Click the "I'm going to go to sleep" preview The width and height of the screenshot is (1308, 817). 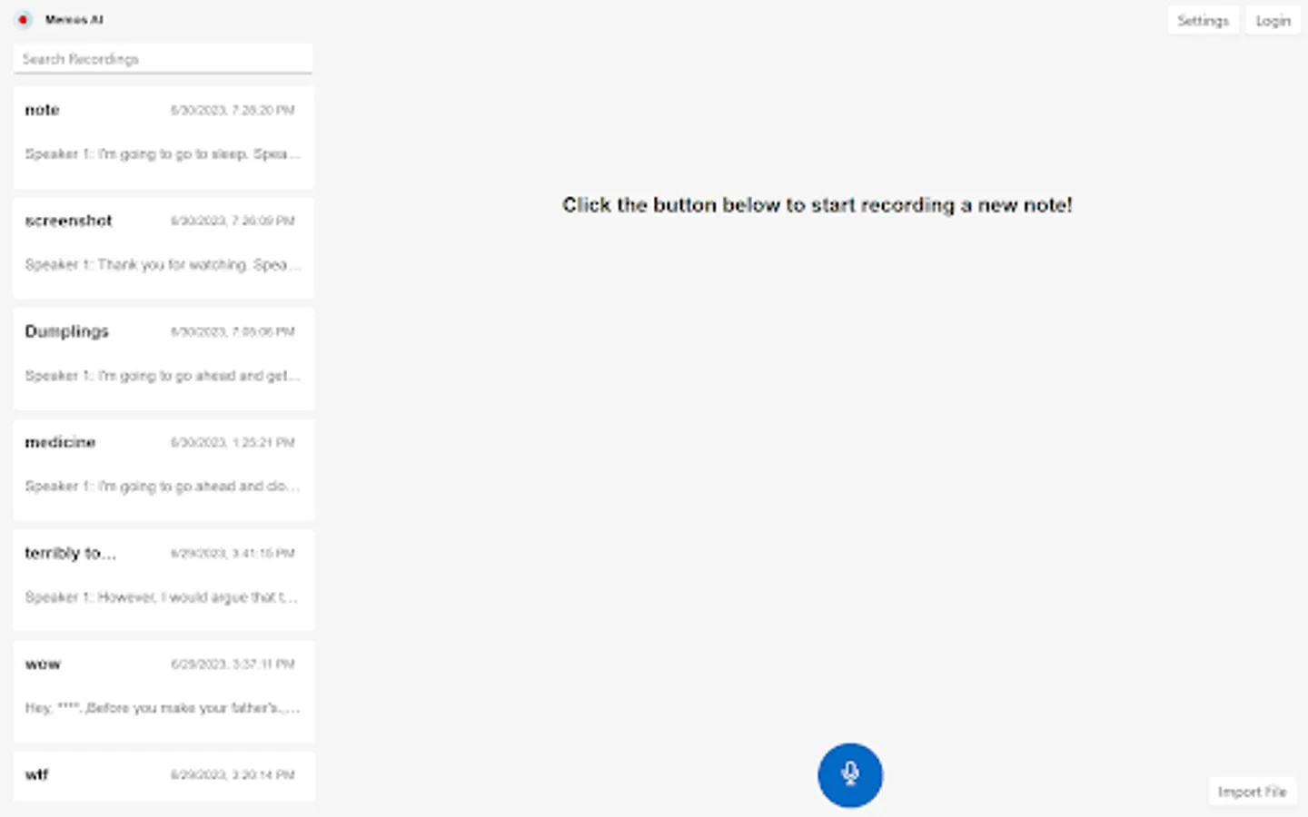click(x=163, y=154)
